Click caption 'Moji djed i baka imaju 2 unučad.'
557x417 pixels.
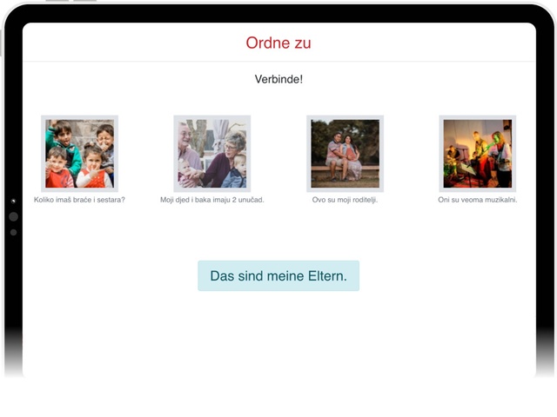point(212,200)
